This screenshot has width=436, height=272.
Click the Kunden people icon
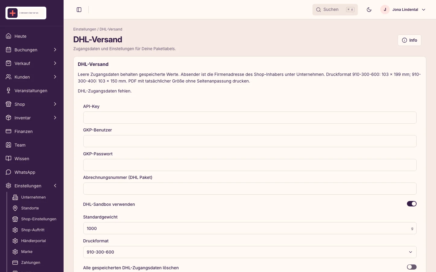click(8, 77)
